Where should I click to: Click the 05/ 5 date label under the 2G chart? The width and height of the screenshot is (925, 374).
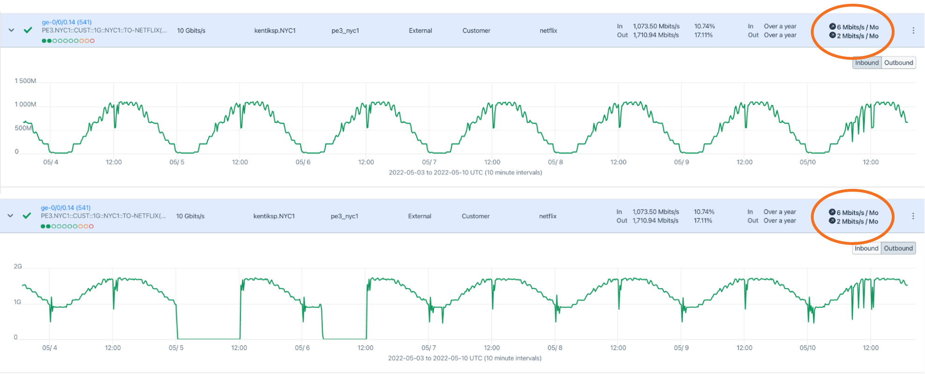pyautogui.click(x=176, y=348)
